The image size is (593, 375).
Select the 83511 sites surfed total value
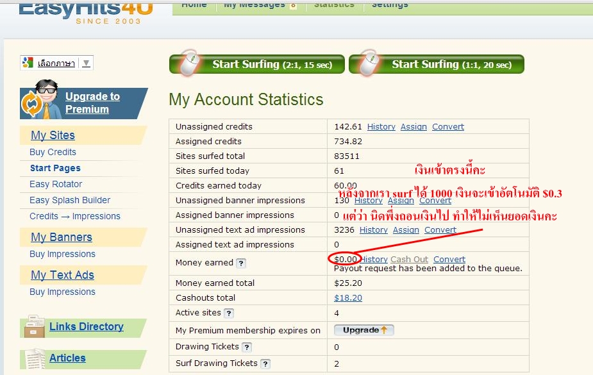[x=347, y=156]
